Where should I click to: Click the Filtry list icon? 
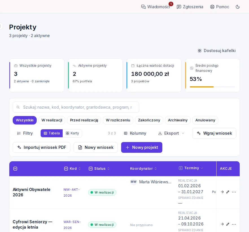pos(19,133)
